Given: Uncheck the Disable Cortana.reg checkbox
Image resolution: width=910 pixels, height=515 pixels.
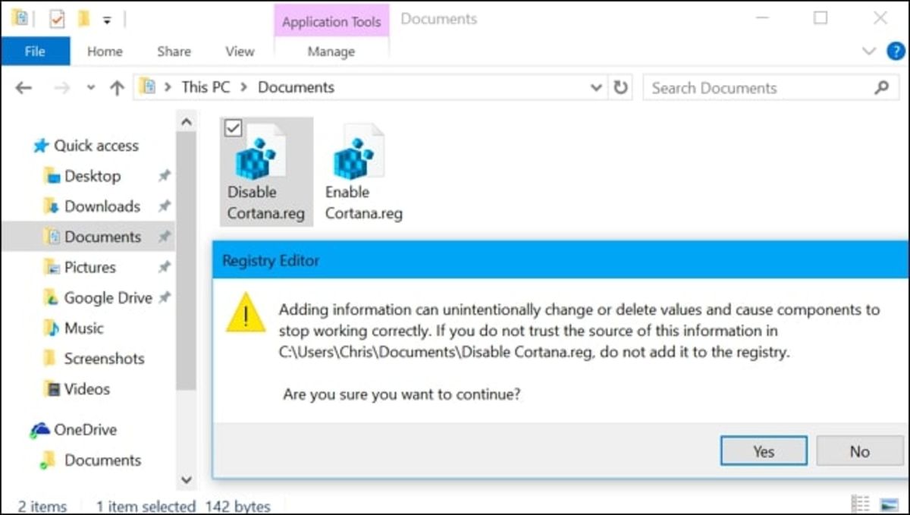Looking at the screenshot, I should click(234, 129).
